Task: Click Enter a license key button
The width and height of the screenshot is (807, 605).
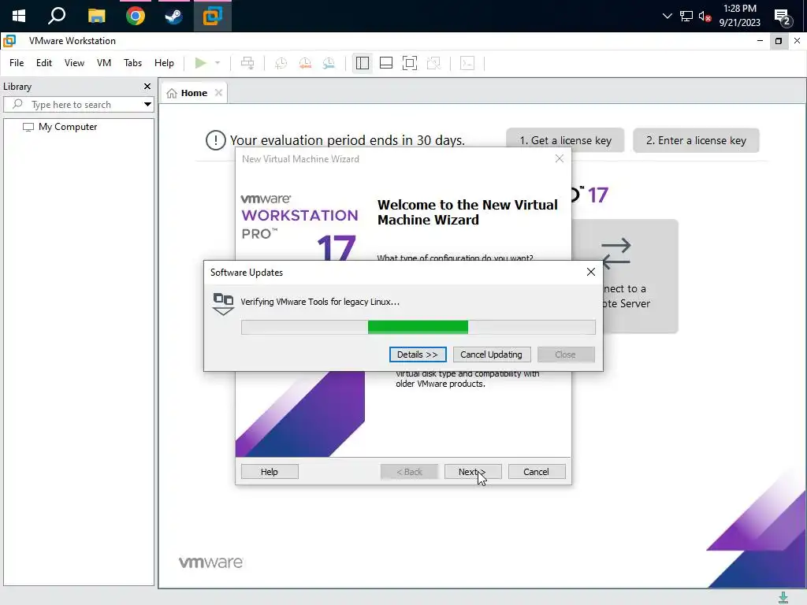Action: [x=696, y=140]
